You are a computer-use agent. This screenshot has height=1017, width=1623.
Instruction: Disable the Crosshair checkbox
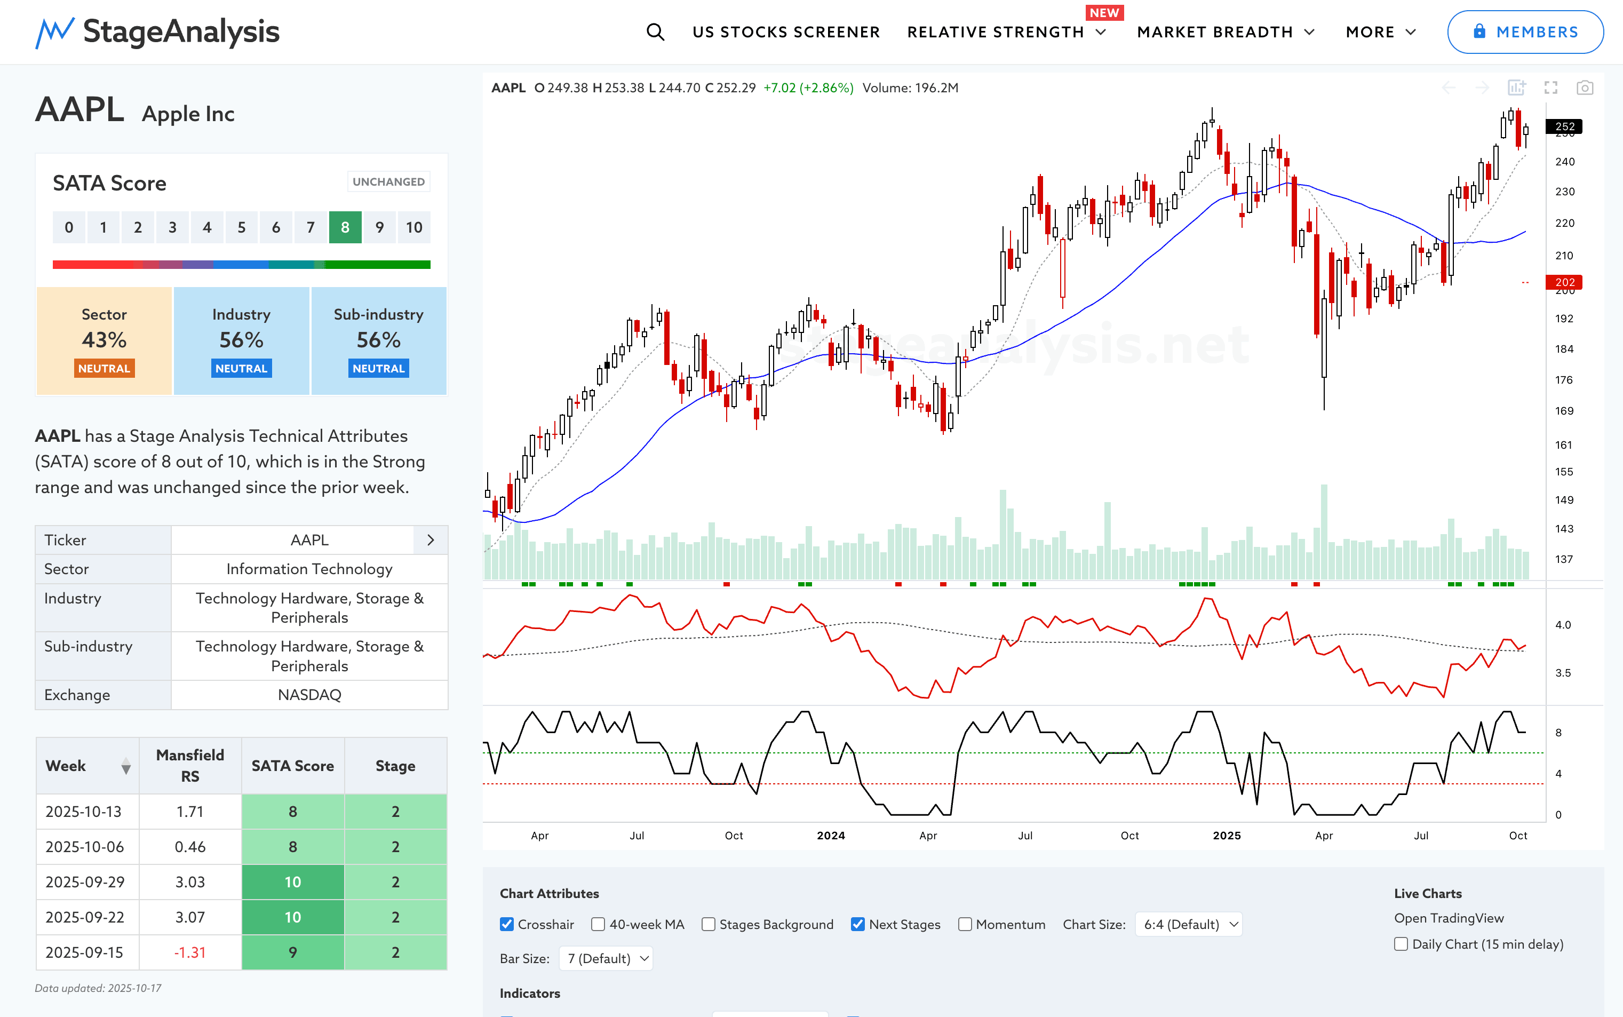click(x=507, y=924)
